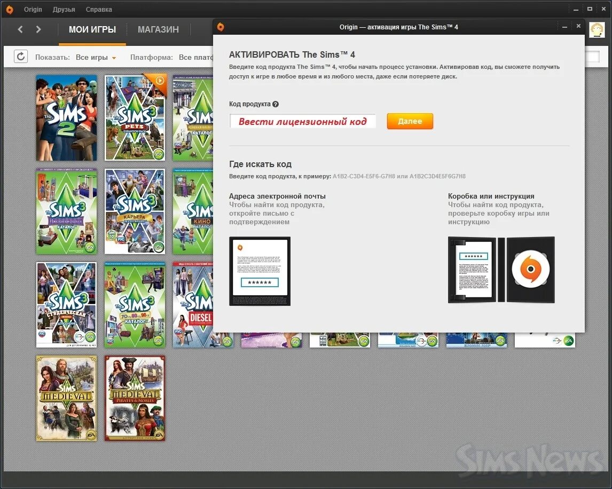Open the Друзья menu

(64, 10)
